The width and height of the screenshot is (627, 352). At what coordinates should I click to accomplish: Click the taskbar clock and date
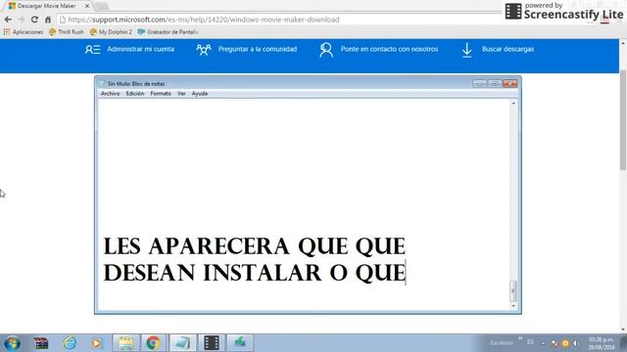(601, 343)
